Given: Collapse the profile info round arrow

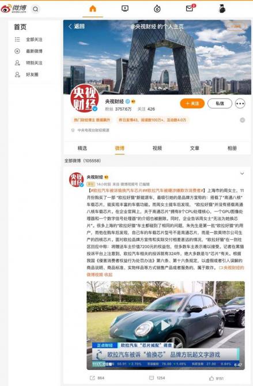Looking at the screenshot, I should coord(243,120).
